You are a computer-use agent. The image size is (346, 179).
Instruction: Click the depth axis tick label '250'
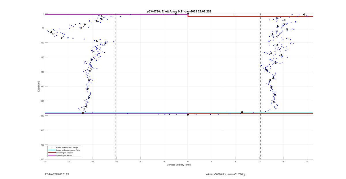(x=42, y=86)
